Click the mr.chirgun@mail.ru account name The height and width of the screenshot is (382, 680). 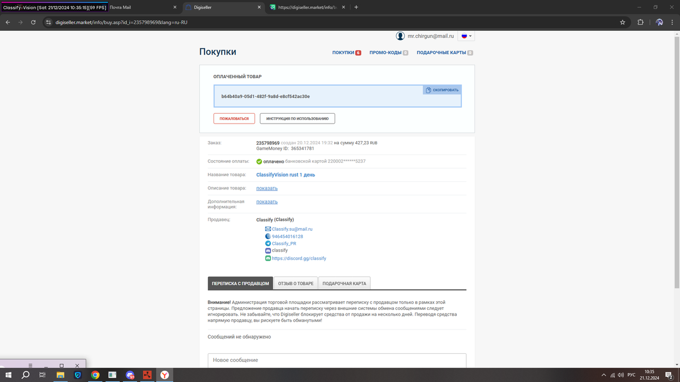tap(431, 36)
